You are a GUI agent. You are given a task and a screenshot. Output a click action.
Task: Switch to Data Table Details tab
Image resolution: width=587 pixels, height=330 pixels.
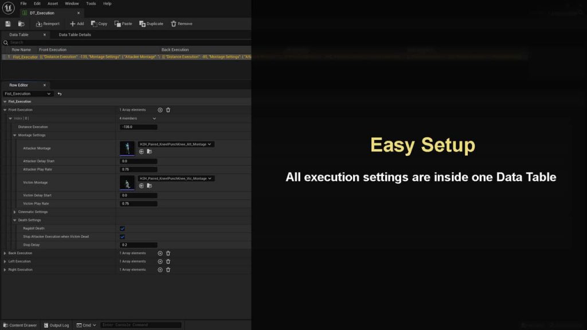pos(75,35)
